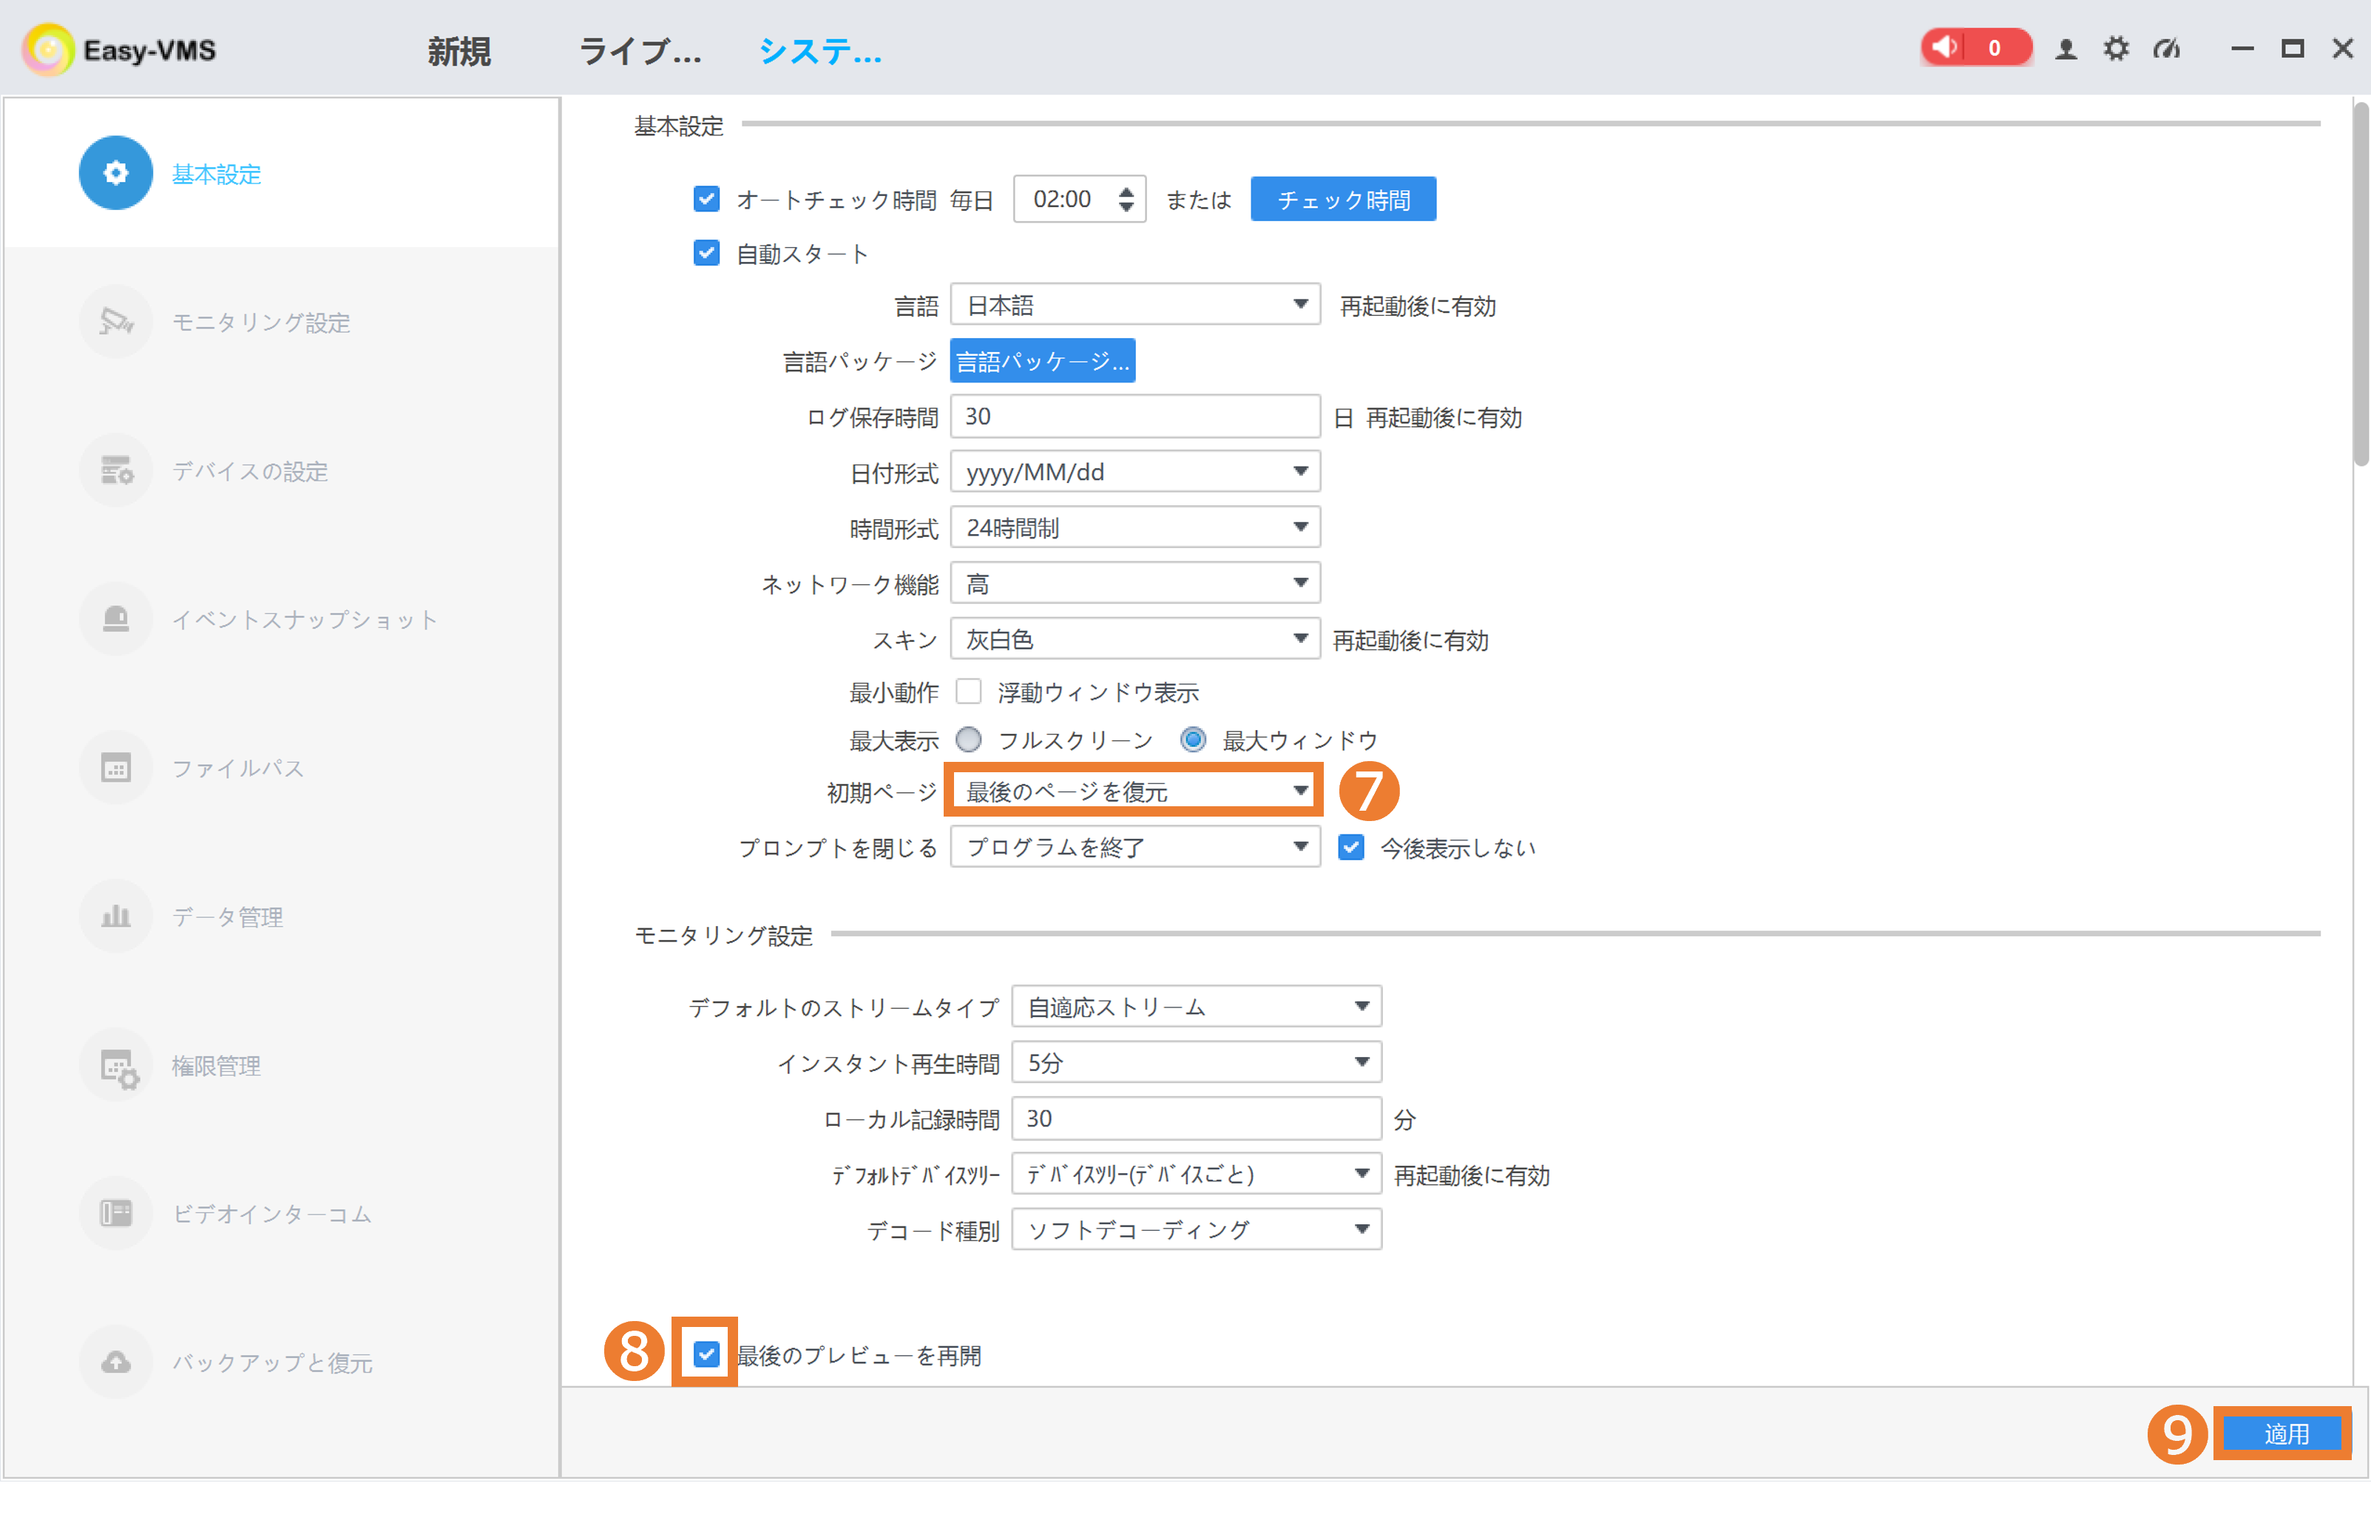Select the 最大ウィンドウ radio button
The width and height of the screenshot is (2371, 1523).
pos(1194,740)
